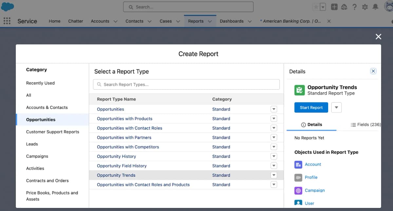Click the Opportunity Trends report type icon
Viewport: 393px width, 211px height.
pos(300,90)
